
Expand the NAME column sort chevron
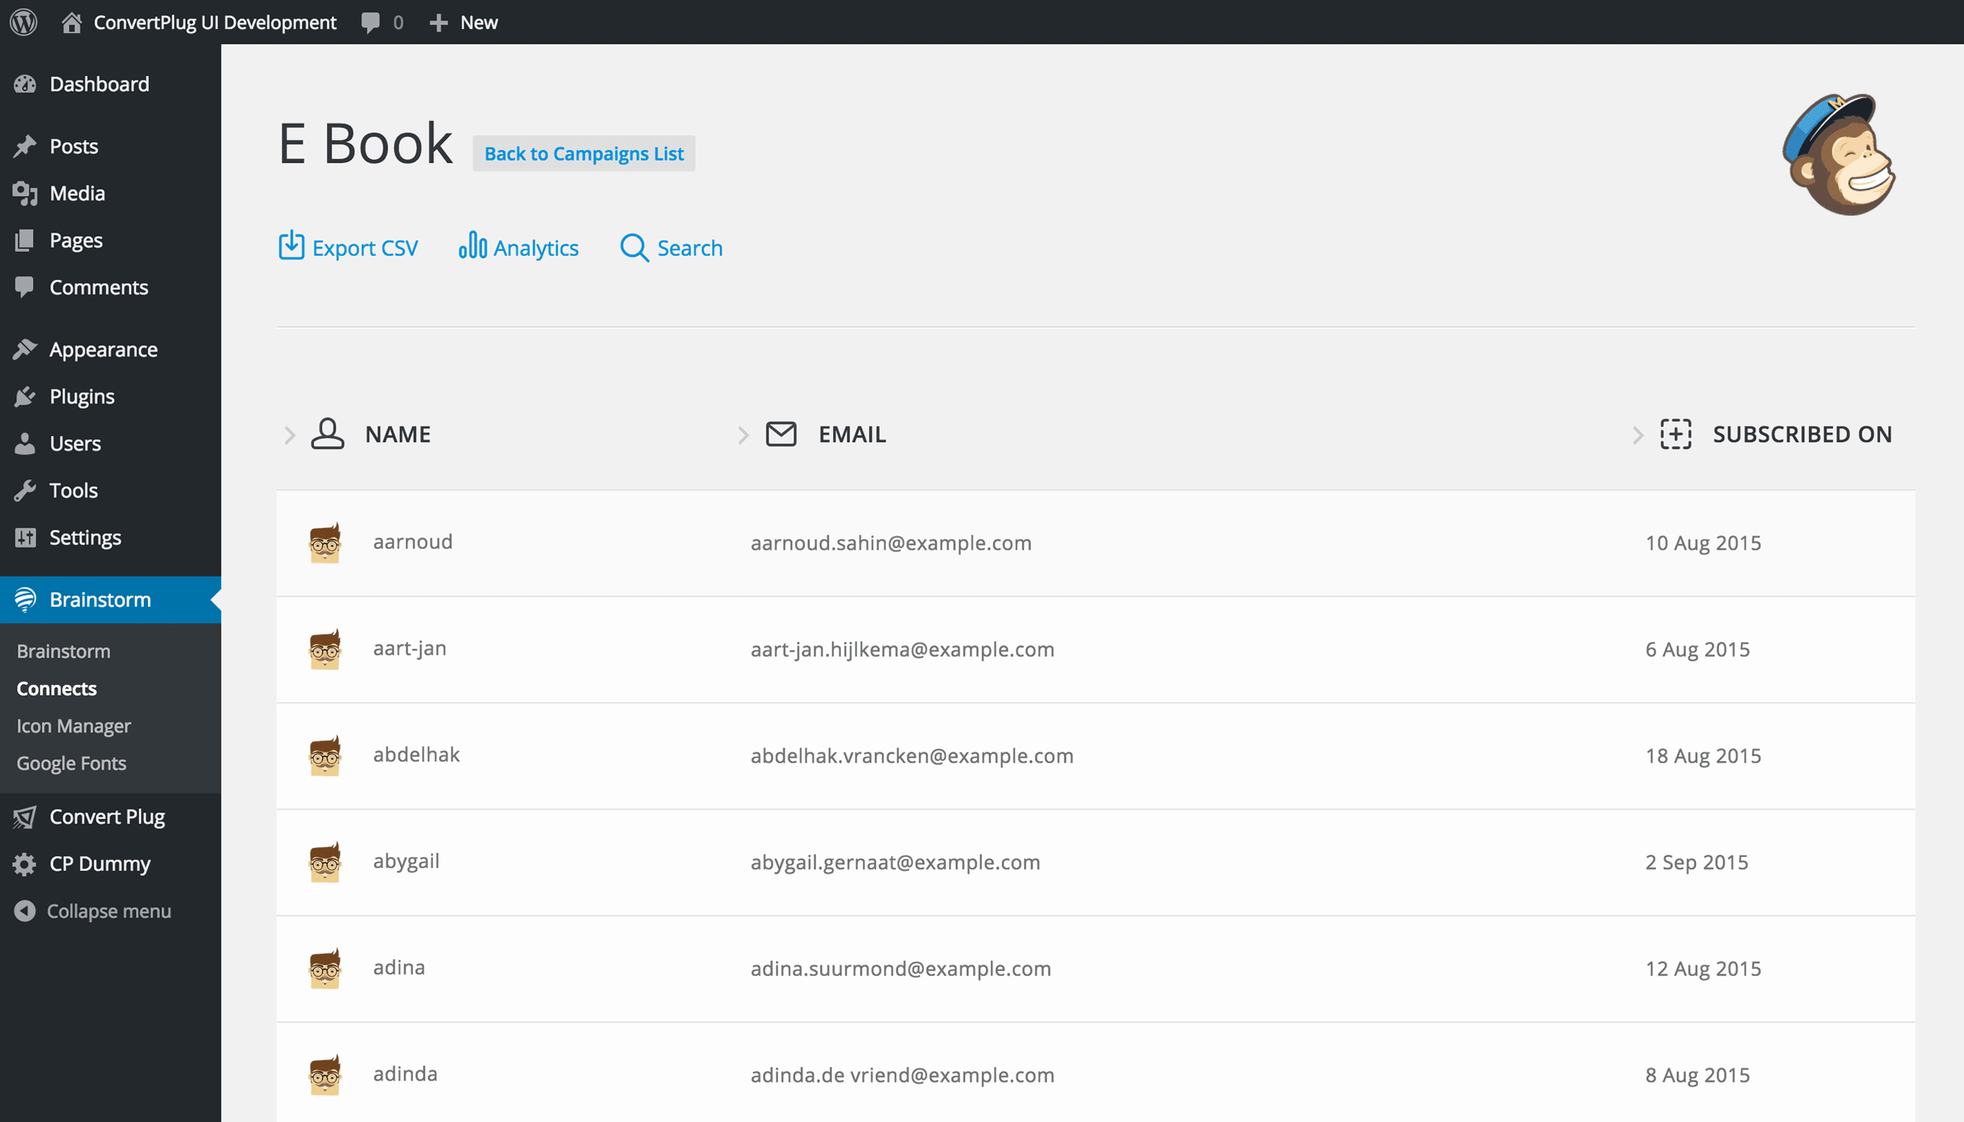290,435
